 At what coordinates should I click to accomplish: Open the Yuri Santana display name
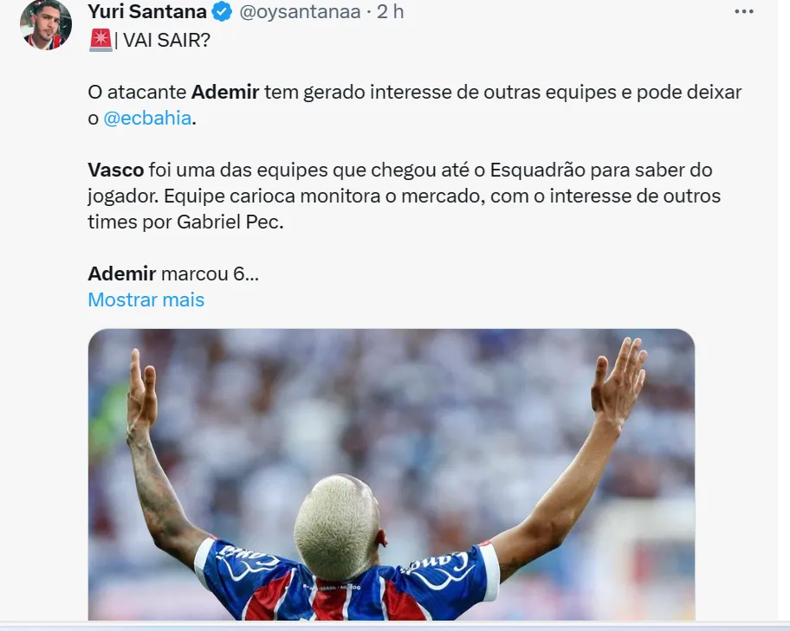tap(147, 11)
